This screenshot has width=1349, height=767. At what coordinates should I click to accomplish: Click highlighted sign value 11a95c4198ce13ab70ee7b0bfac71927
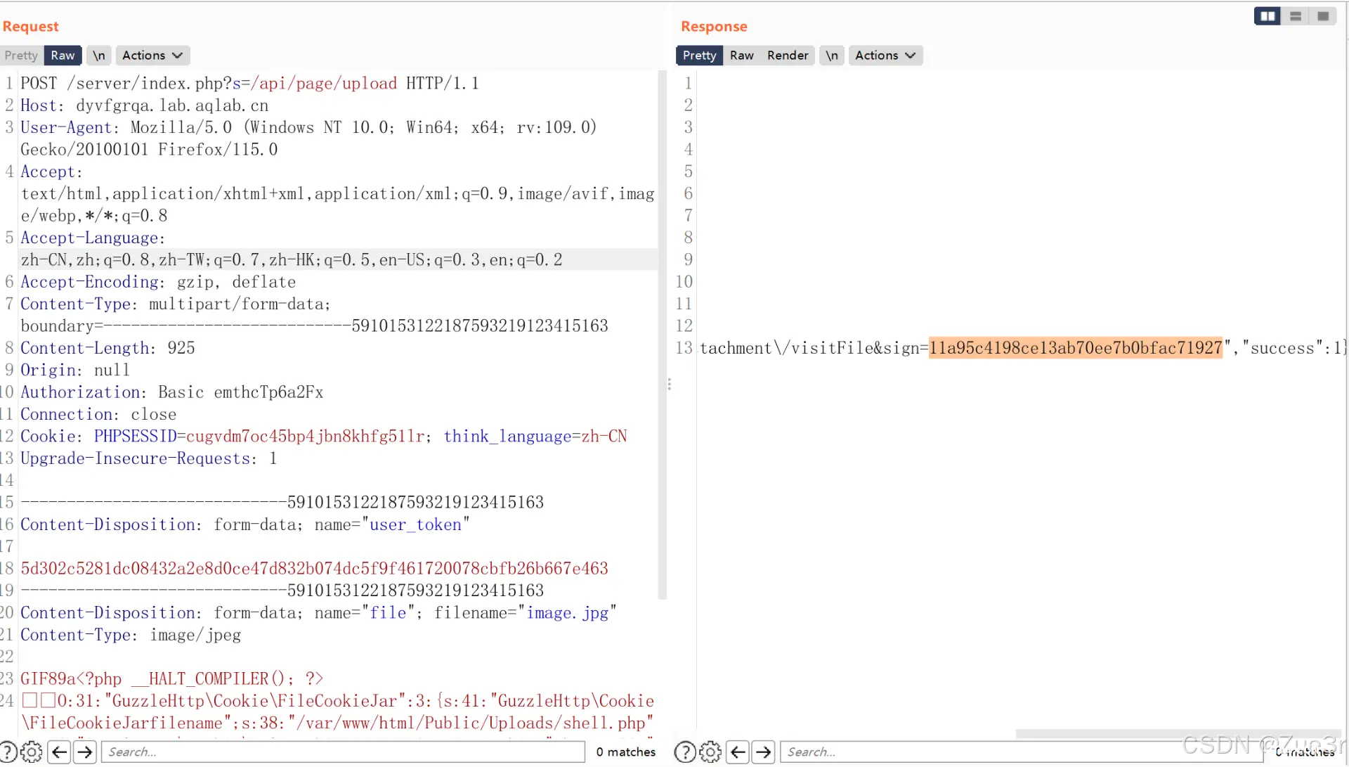[1076, 348]
